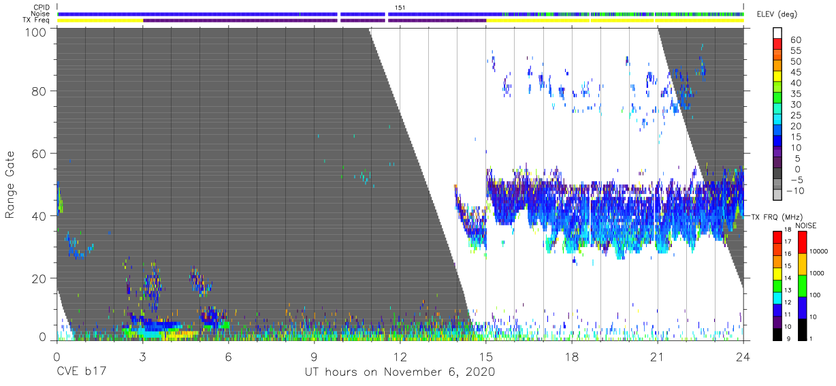Click the blue 10–100 NOISE colorbar swatch

pyautogui.click(x=801, y=307)
